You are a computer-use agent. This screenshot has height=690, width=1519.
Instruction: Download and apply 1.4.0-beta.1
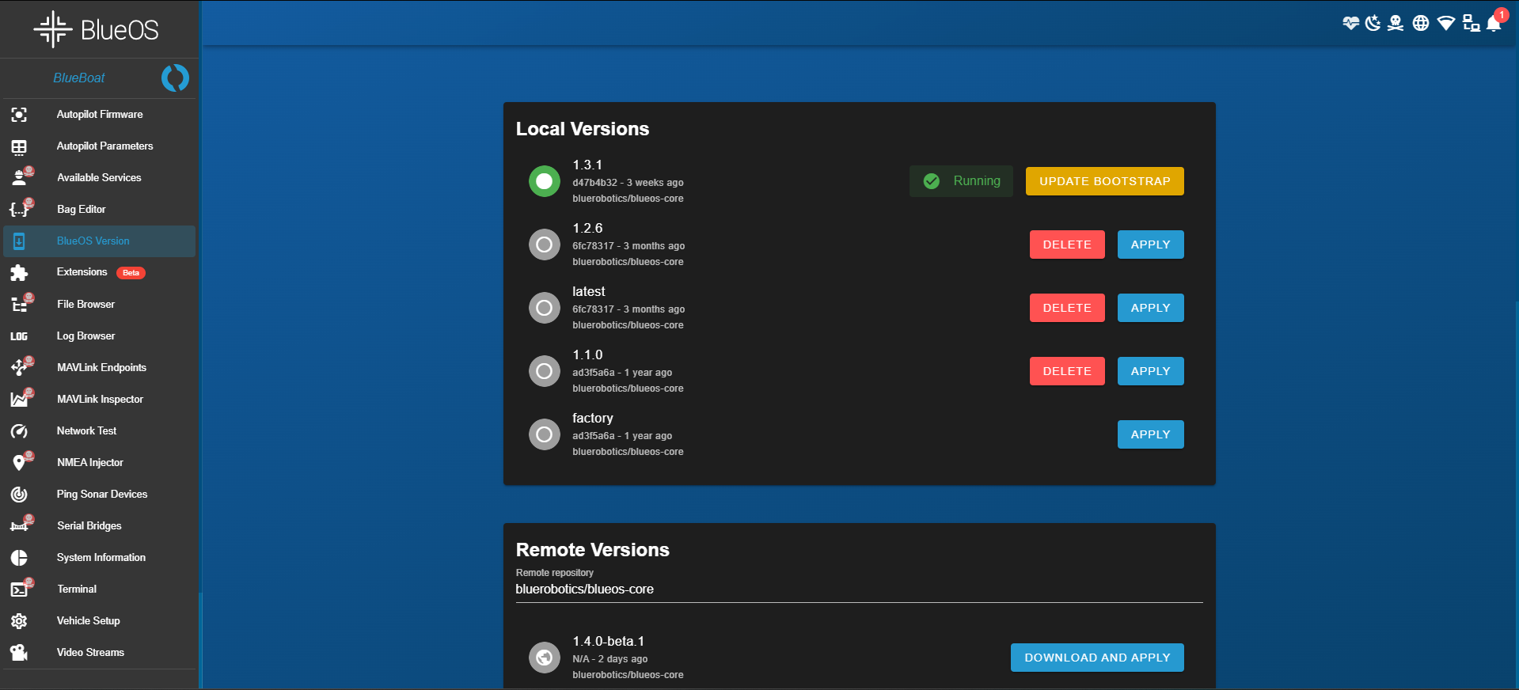(x=1097, y=658)
